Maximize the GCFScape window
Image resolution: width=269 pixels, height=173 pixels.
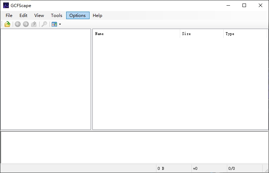click(x=244, y=6)
